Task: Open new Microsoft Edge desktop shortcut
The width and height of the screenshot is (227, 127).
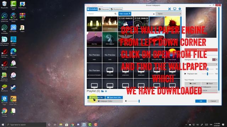Action: pyautogui.click(x=13, y=53)
